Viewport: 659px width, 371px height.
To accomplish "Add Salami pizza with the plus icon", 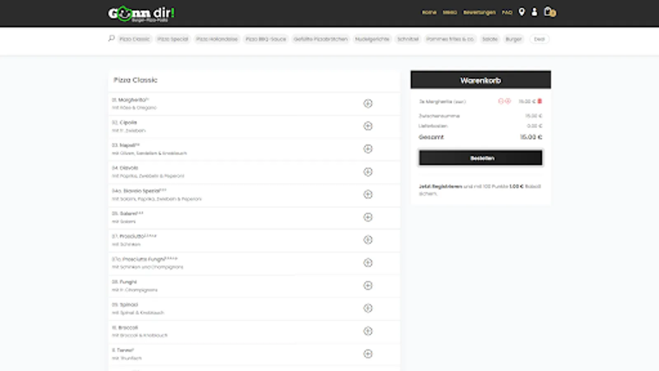I will coord(368,217).
